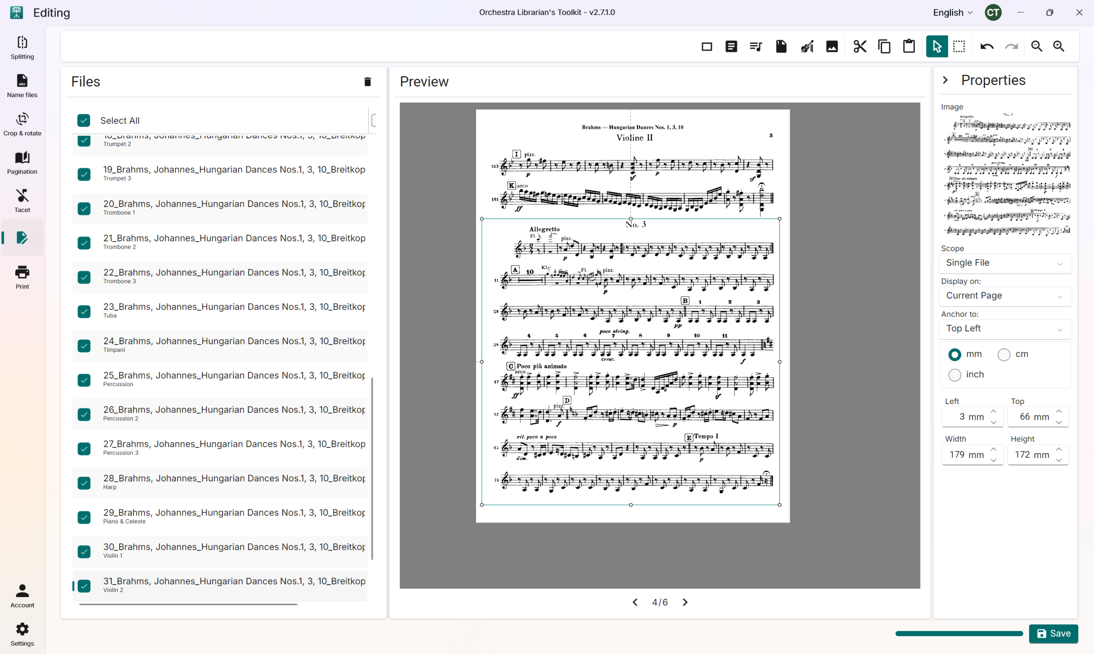Open the English language dropdown
This screenshot has height=654, width=1094.
(x=953, y=12)
